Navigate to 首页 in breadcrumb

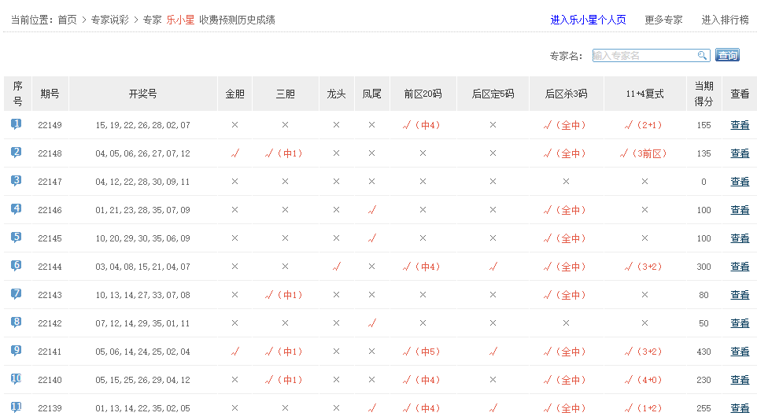pyautogui.click(x=68, y=20)
